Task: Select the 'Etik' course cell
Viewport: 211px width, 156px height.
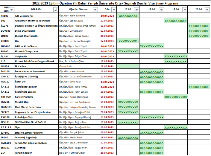Action: point(36,41)
